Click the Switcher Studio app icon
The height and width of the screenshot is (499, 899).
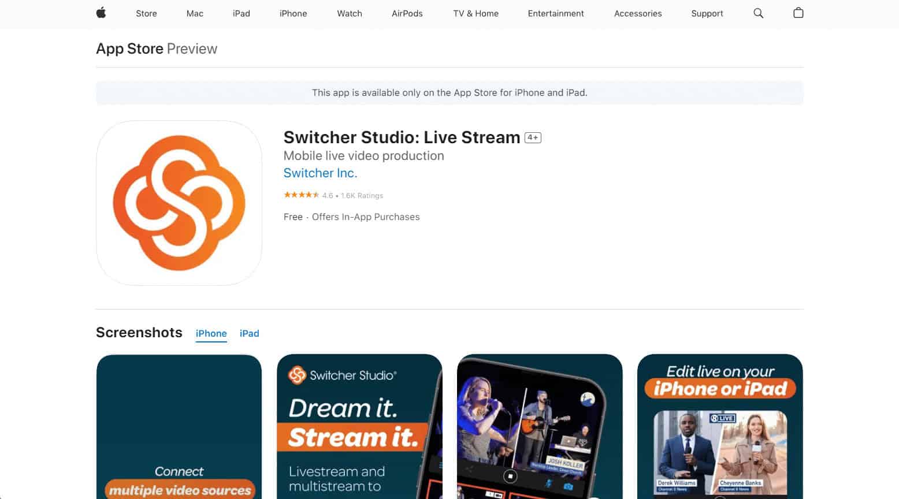pyautogui.click(x=179, y=203)
